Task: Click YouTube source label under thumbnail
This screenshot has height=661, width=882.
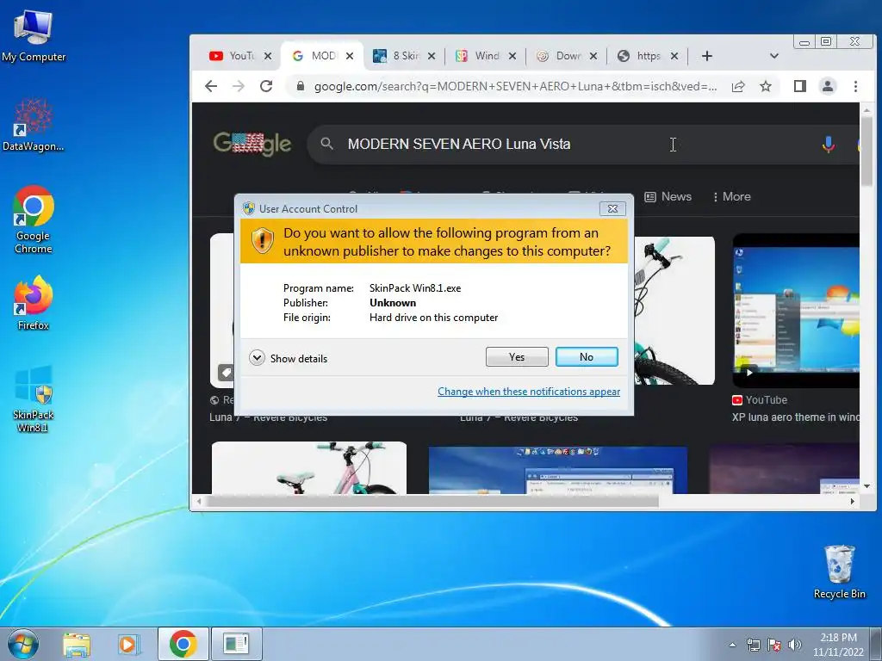Action: click(760, 399)
